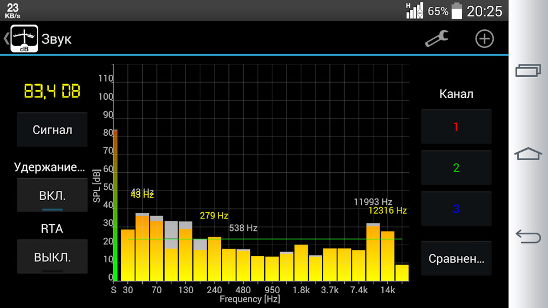Tap the mobile signal strength icon
The image size is (548, 308).
click(x=414, y=10)
